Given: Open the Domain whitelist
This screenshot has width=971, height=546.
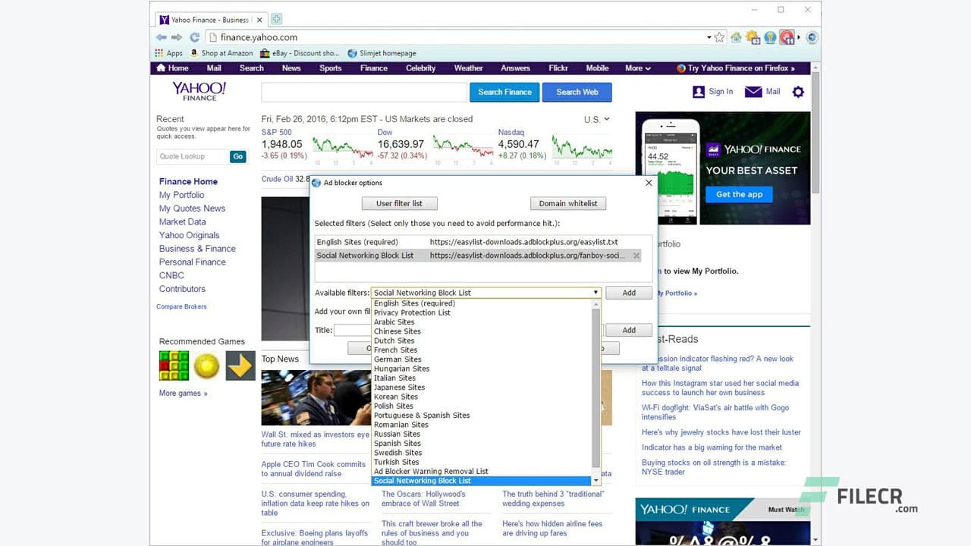Looking at the screenshot, I should coord(567,203).
